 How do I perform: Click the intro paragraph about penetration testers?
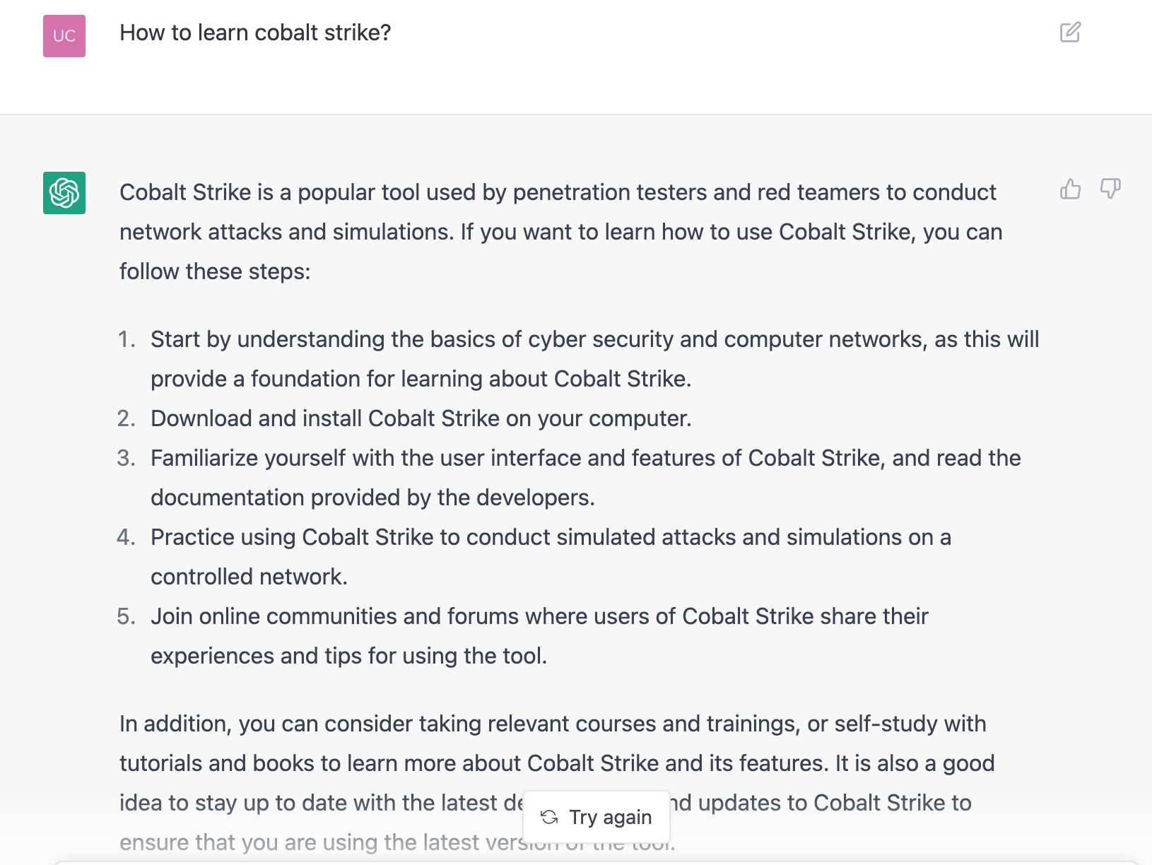pos(558,232)
